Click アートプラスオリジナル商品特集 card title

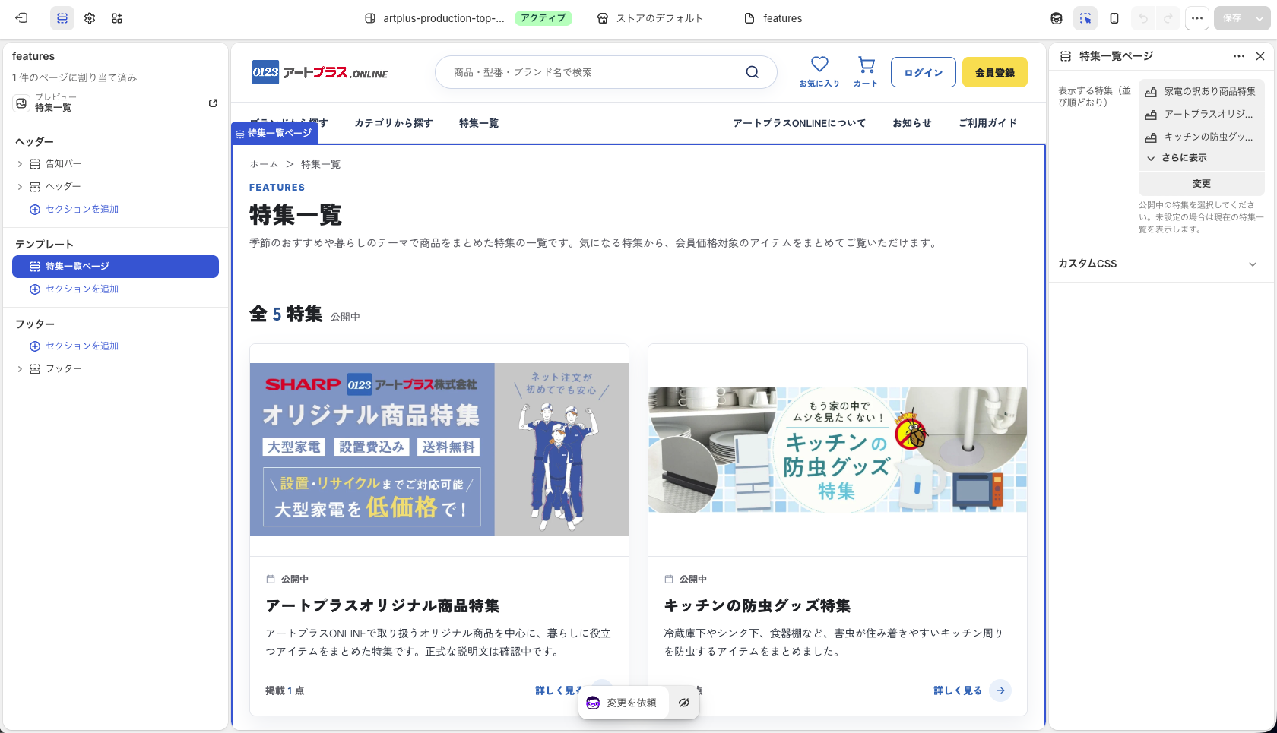point(382,605)
